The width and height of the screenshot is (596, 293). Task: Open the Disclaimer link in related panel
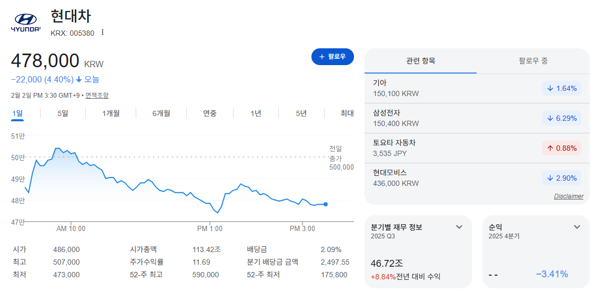click(569, 196)
